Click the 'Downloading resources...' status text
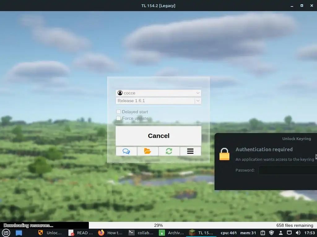Viewport: 317px width, 237px height. click(x=28, y=225)
